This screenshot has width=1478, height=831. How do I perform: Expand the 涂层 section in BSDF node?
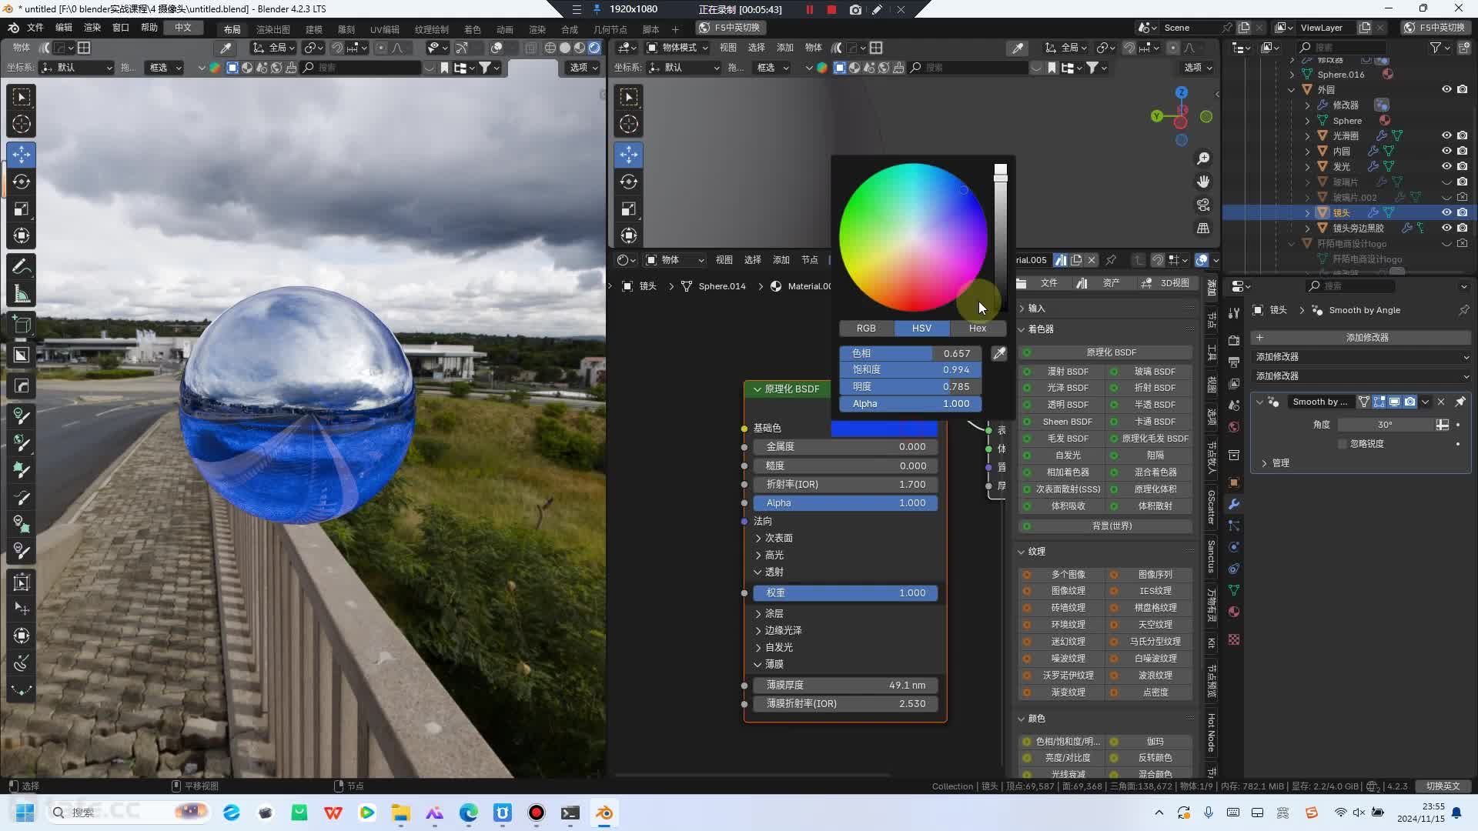click(769, 613)
